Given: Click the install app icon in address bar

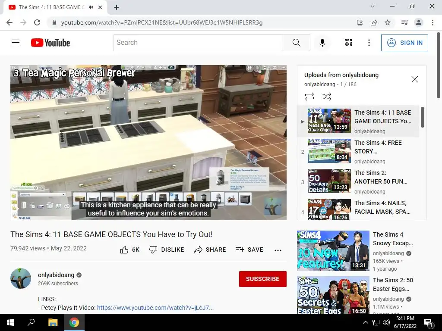Looking at the screenshot, I should [x=360, y=22].
